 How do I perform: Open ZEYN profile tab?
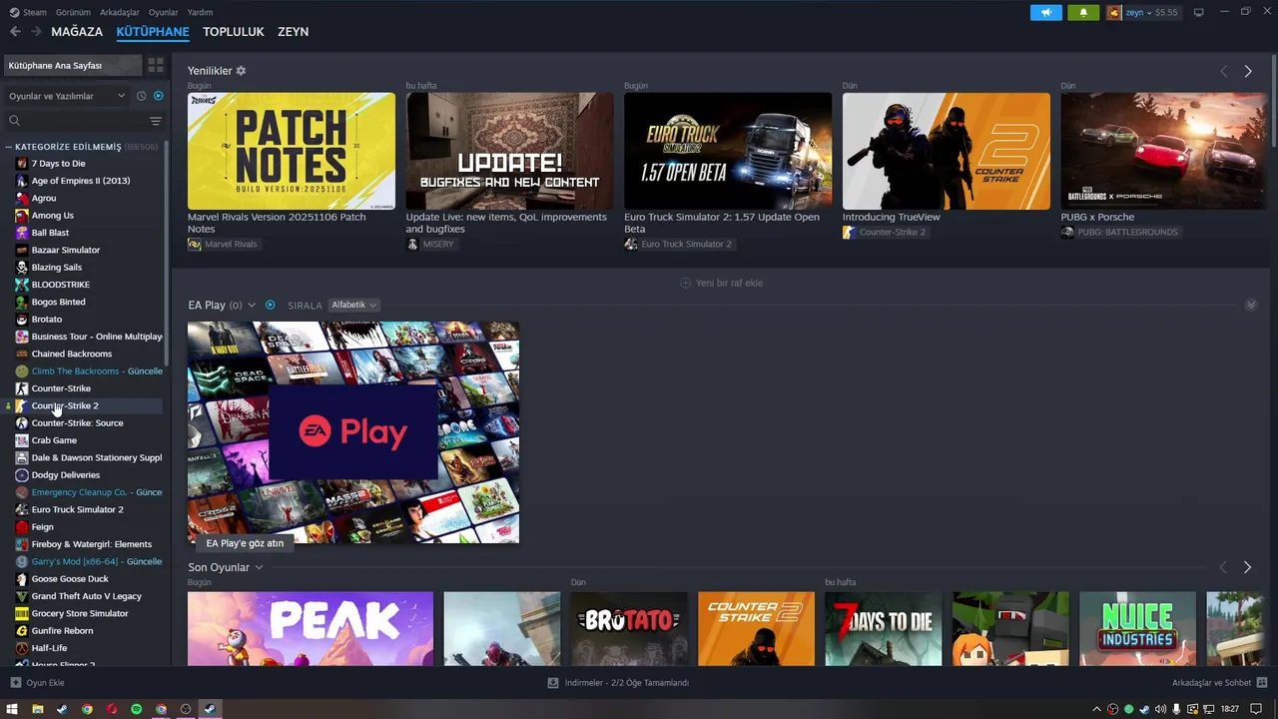click(x=293, y=32)
